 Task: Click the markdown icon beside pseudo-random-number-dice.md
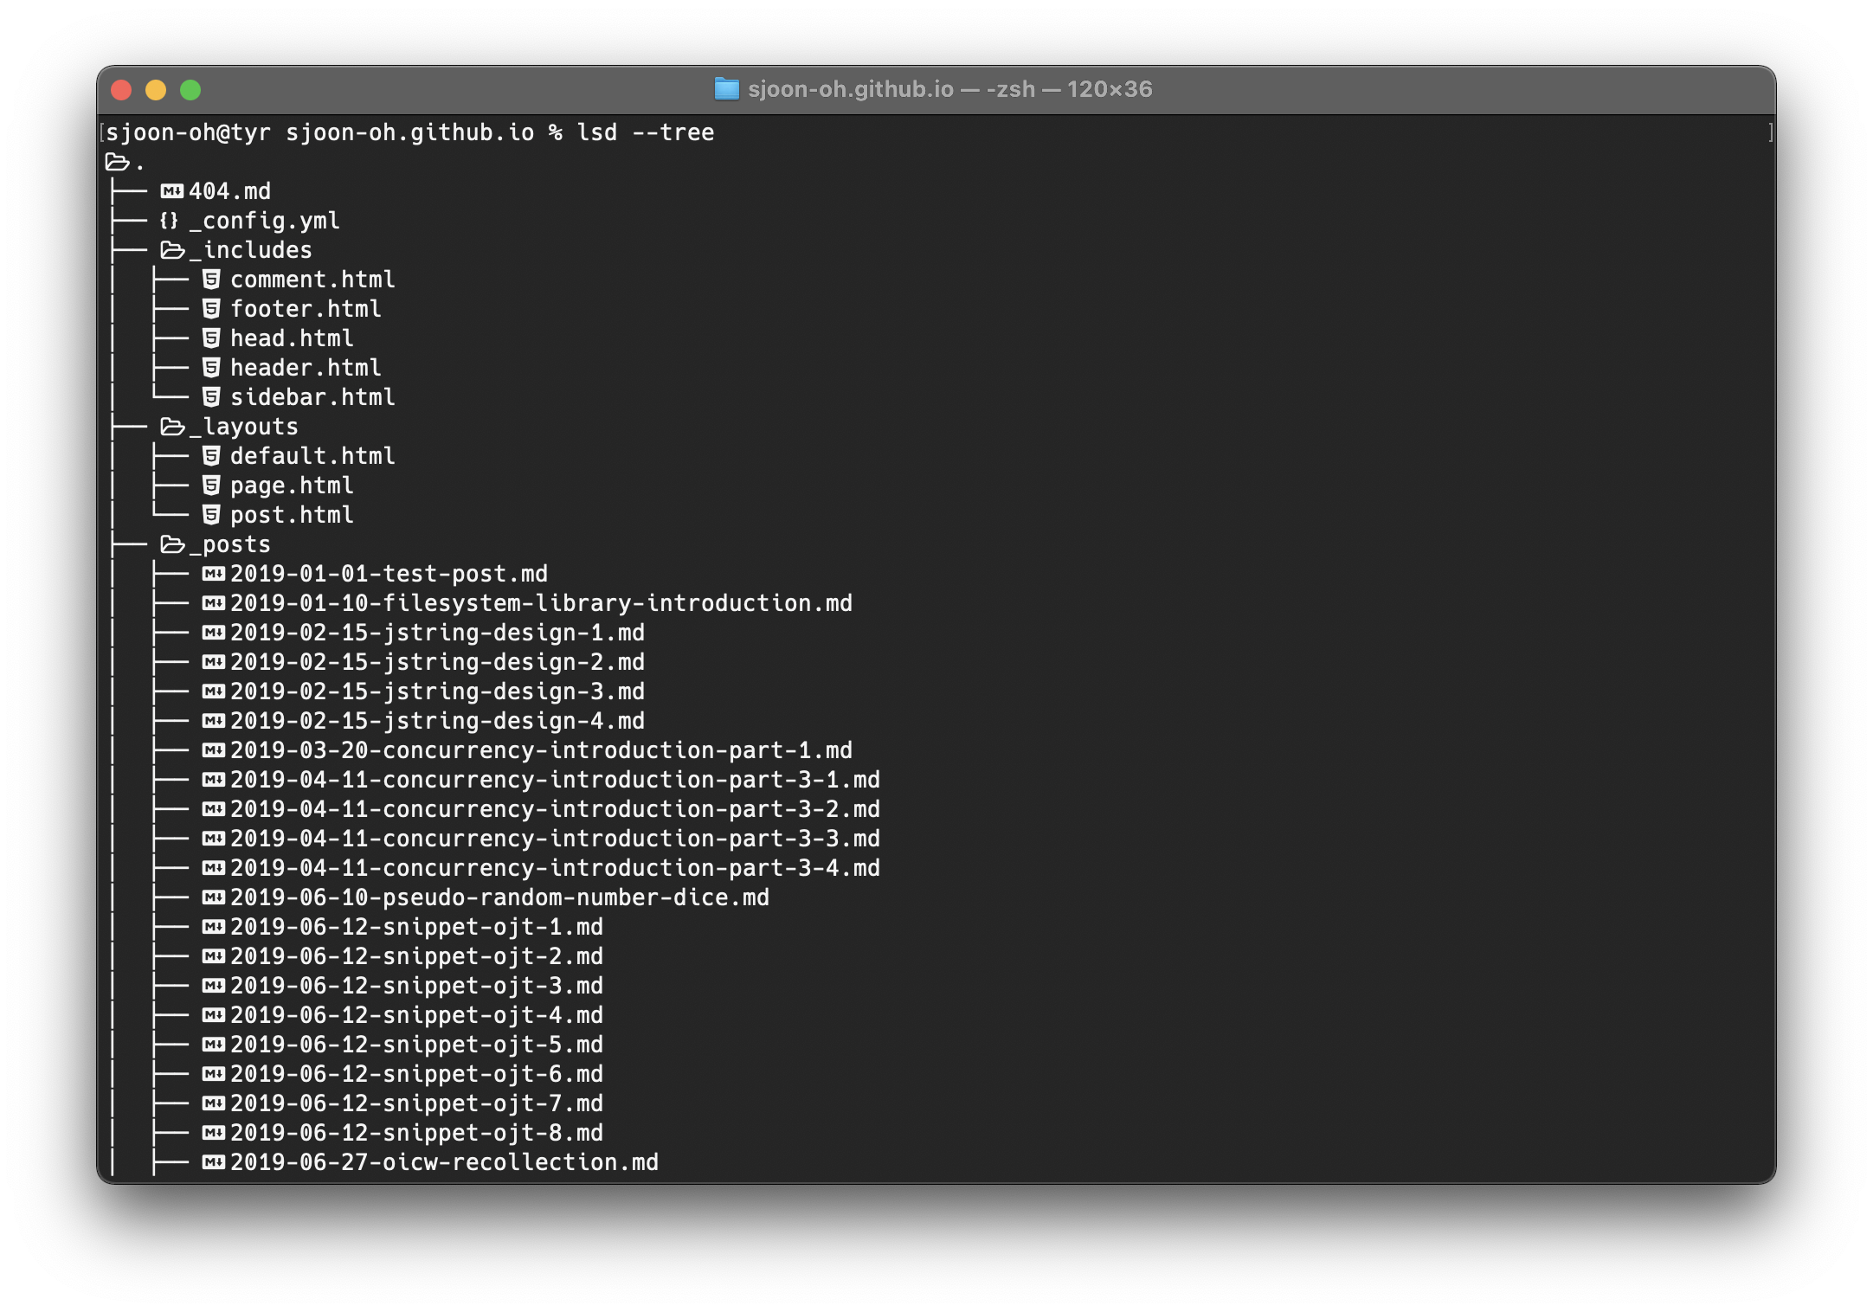click(214, 897)
